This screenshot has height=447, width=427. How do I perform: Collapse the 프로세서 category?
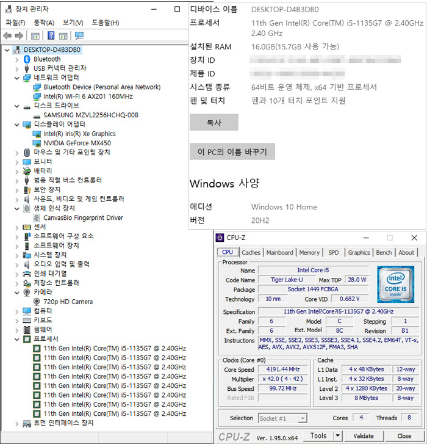[x=17, y=340]
